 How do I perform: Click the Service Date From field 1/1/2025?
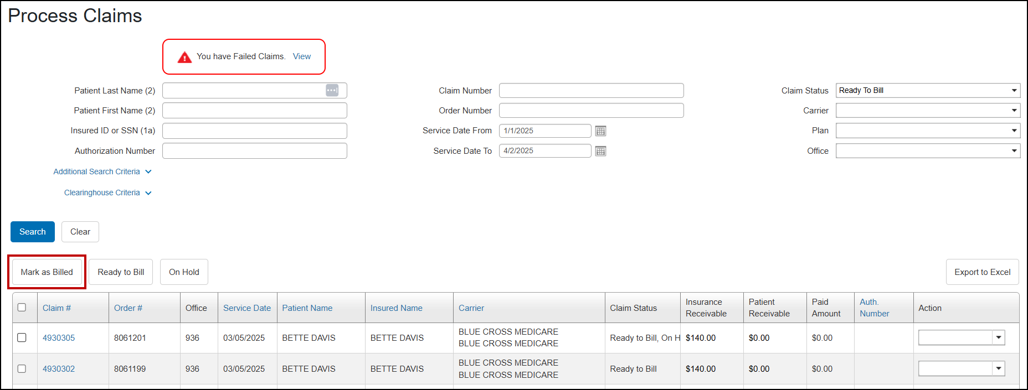[x=545, y=131]
